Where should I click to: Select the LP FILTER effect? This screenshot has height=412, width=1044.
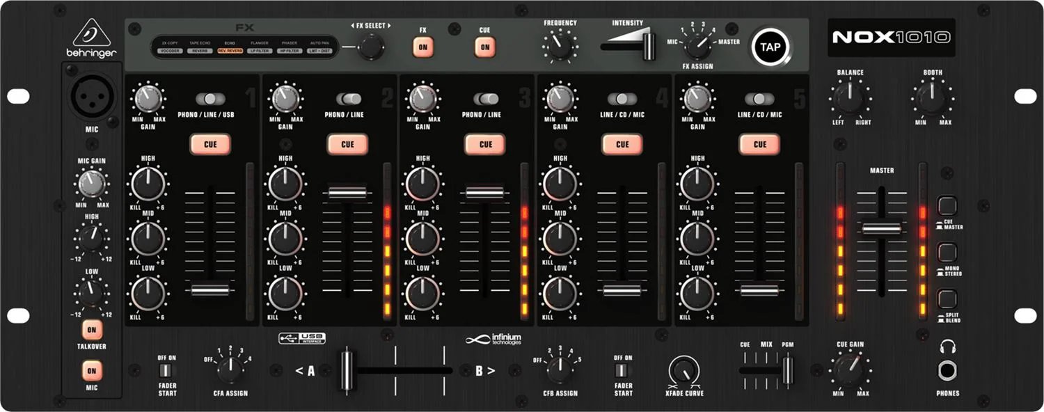[x=259, y=50]
